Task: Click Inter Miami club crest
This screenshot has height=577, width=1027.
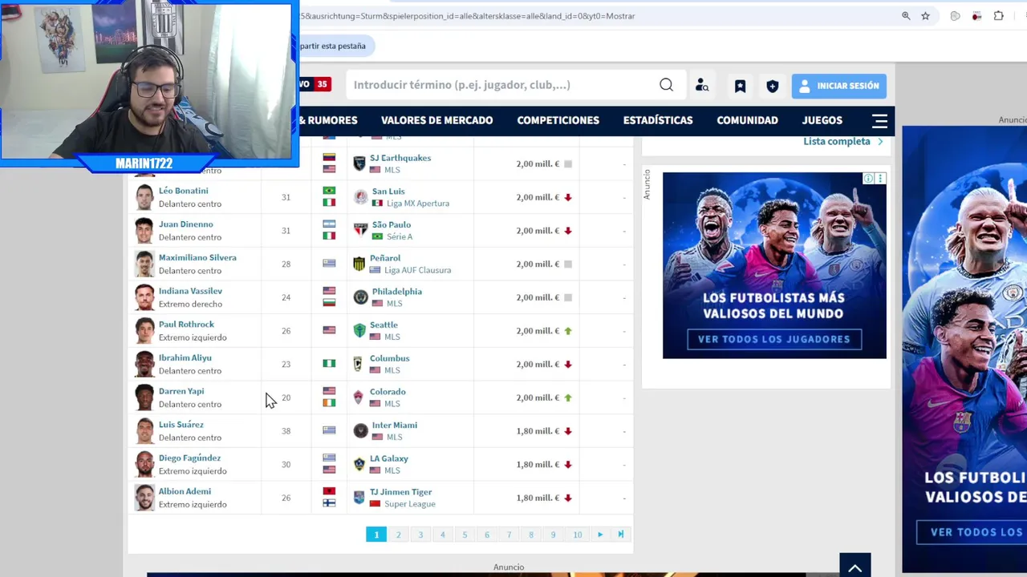Action: [x=361, y=431]
